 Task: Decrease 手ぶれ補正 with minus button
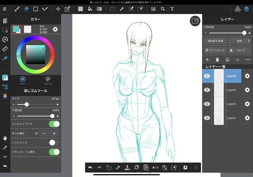(x=44, y=133)
